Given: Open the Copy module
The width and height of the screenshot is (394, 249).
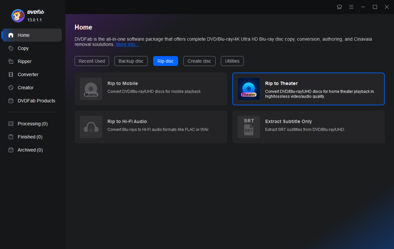Looking at the screenshot, I should click(32, 48).
